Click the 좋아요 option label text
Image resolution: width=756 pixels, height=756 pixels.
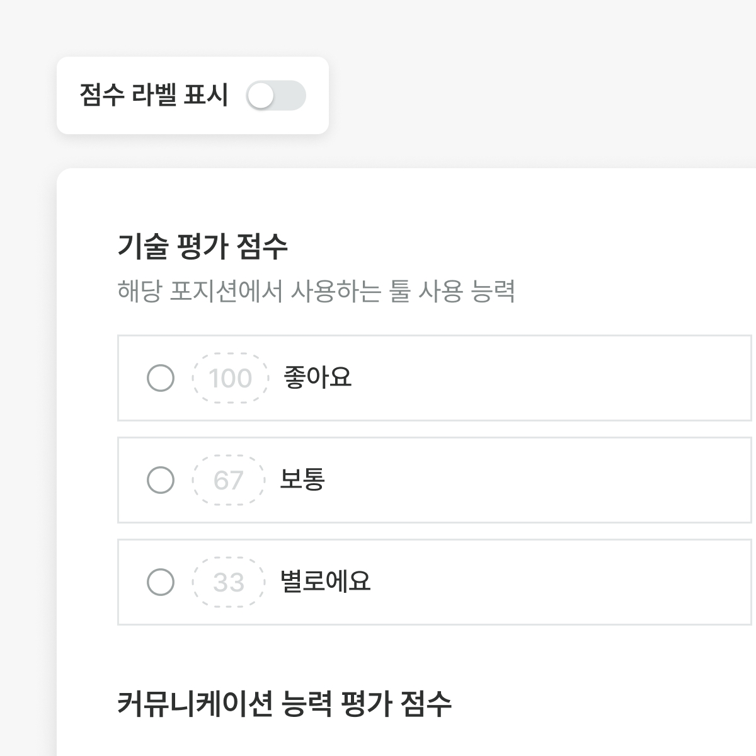[x=318, y=377]
